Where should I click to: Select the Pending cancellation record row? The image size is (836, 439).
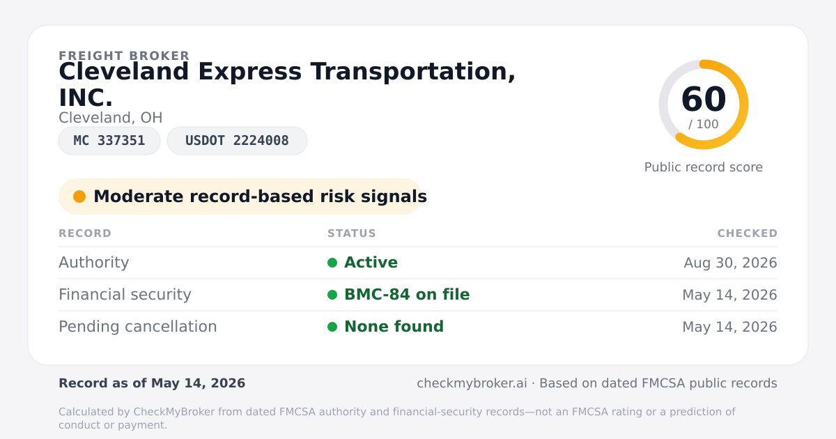tap(418, 327)
